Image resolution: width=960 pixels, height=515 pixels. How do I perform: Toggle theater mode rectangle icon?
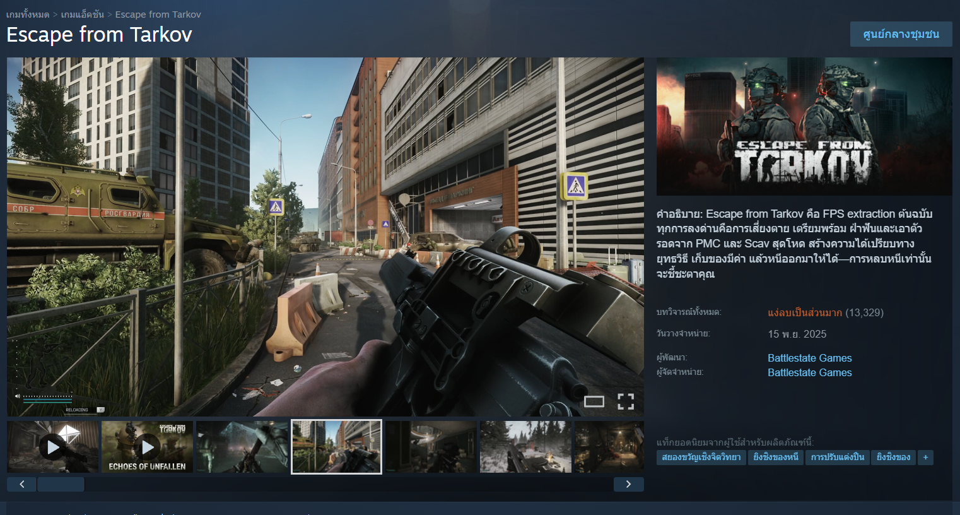click(594, 401)
